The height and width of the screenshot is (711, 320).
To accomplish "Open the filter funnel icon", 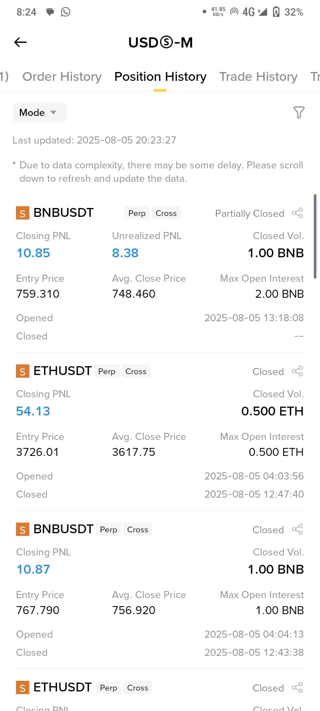I will pyautogui.click(x=299, y=112).
